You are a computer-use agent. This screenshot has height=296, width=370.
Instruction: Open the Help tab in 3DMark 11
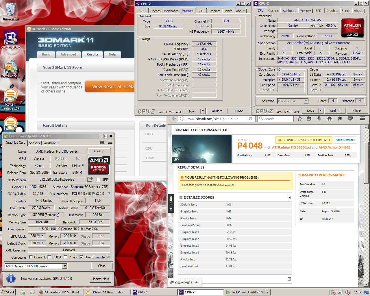(112, 54)
